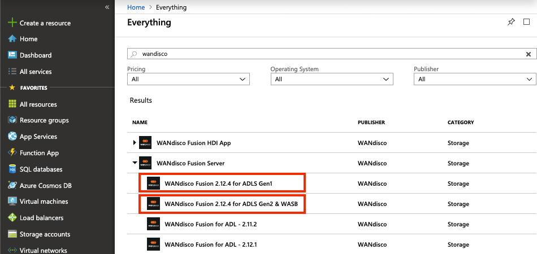Maximize the Everything blade with square icon
537x254 pixels.
tap(526, 22)
